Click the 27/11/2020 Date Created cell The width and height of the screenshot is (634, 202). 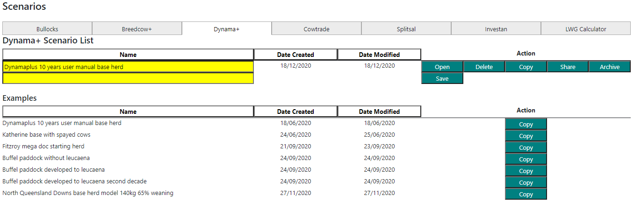coord(295,193)
